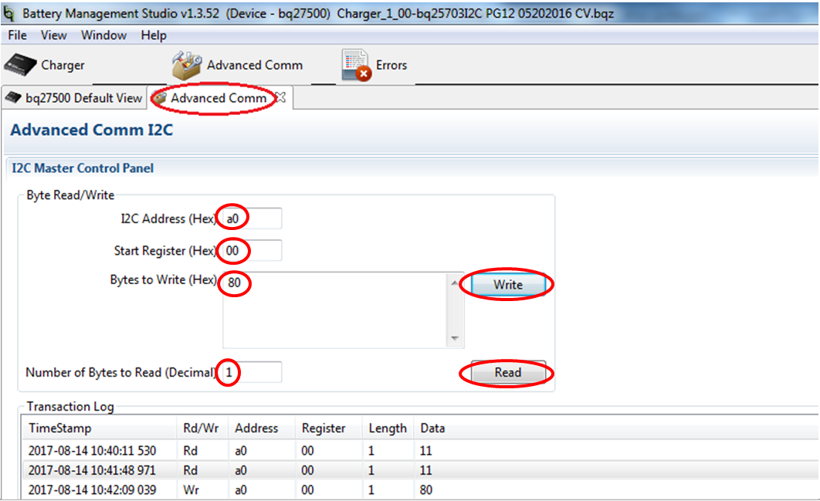Open the Charger view icon
The height and width of the screenshot is (501, 820).
19,65
